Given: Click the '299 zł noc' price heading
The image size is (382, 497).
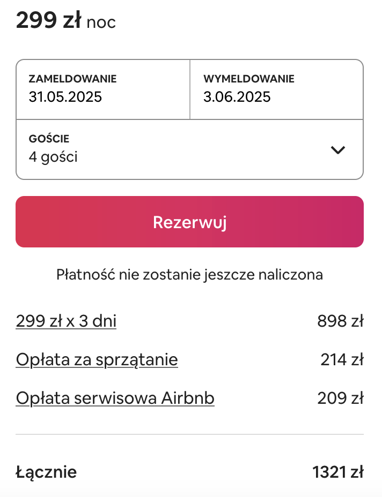Looking at the screenshot, I should point(66,20).
